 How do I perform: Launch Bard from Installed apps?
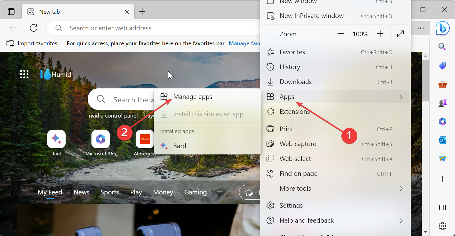pyautogui.click(x=208, y=146)
